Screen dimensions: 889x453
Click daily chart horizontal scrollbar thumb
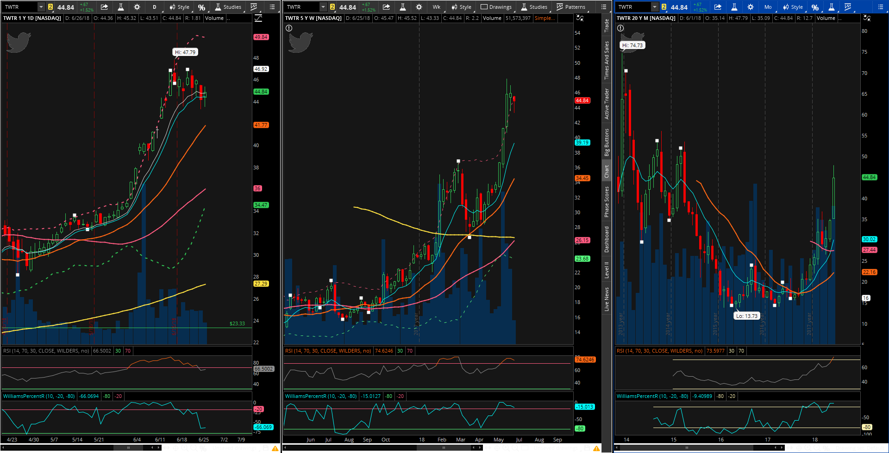pyautogui.click(x=128, y=447)
